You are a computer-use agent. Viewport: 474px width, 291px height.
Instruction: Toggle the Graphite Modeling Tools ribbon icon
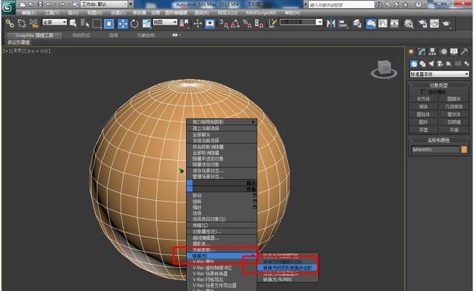pyautogui.click(x=371, y=23)
